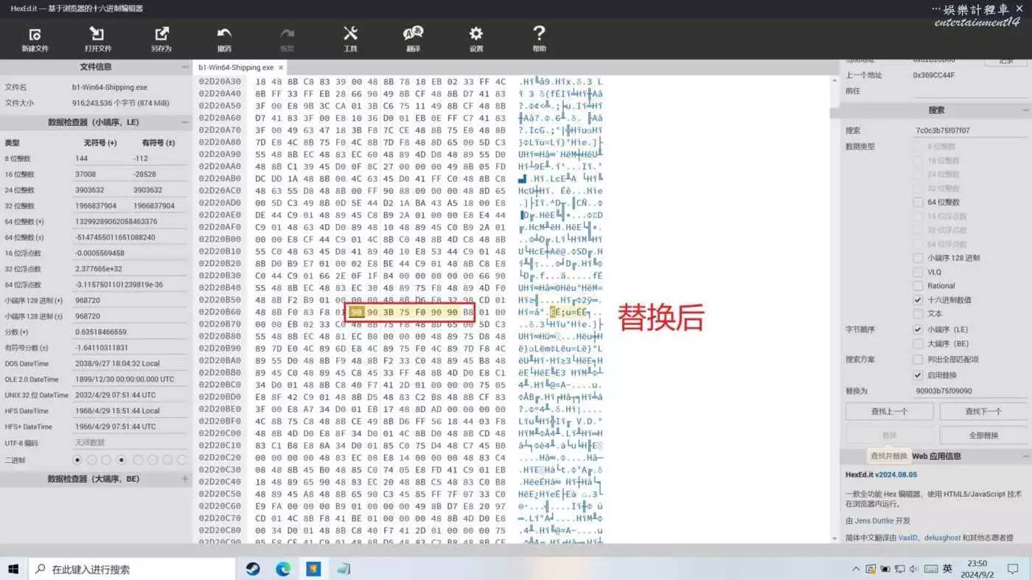Click the 帮助 (Help) question mark icon
The image size is (1032, 580).
539,38
